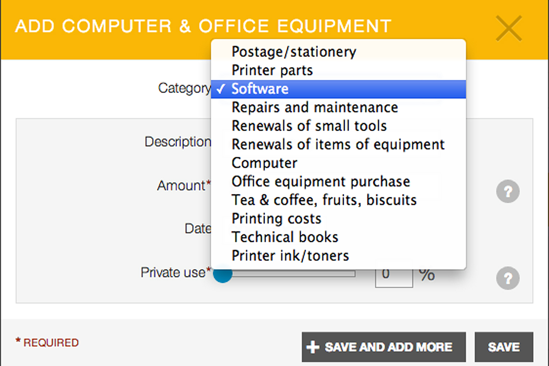Image resolution: width=549 pixels, height=366 pixels.
Task: Choose Computer from the category list
Action: (265, 163)
